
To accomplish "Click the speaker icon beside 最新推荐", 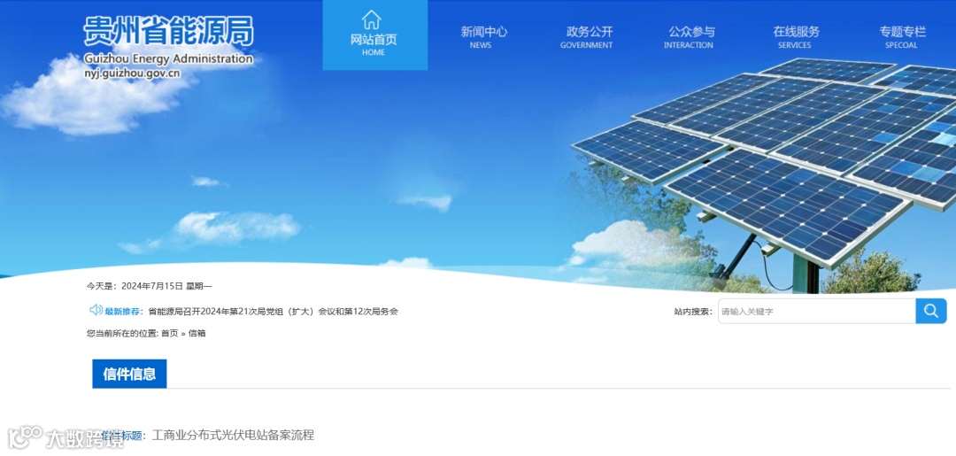I will click(x=96, y=310).
